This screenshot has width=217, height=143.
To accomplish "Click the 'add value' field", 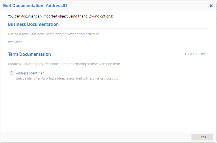I will (x=15, y=42).
